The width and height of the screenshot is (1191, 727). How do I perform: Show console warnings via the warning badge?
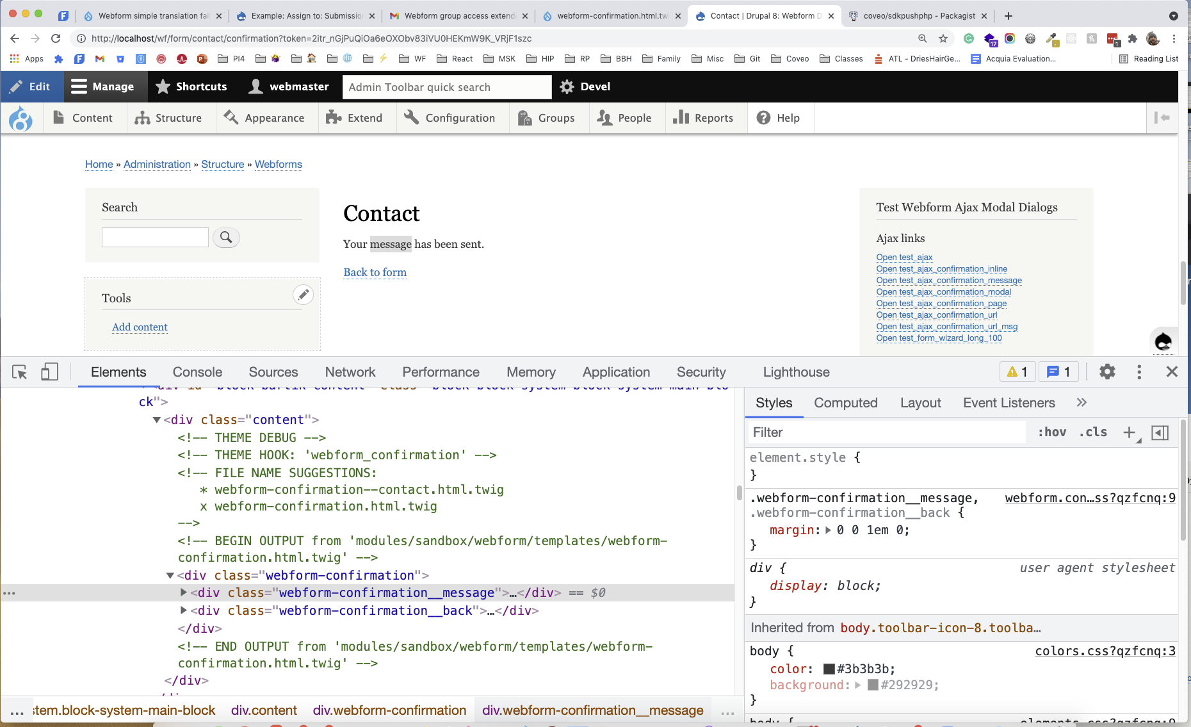1017,372
